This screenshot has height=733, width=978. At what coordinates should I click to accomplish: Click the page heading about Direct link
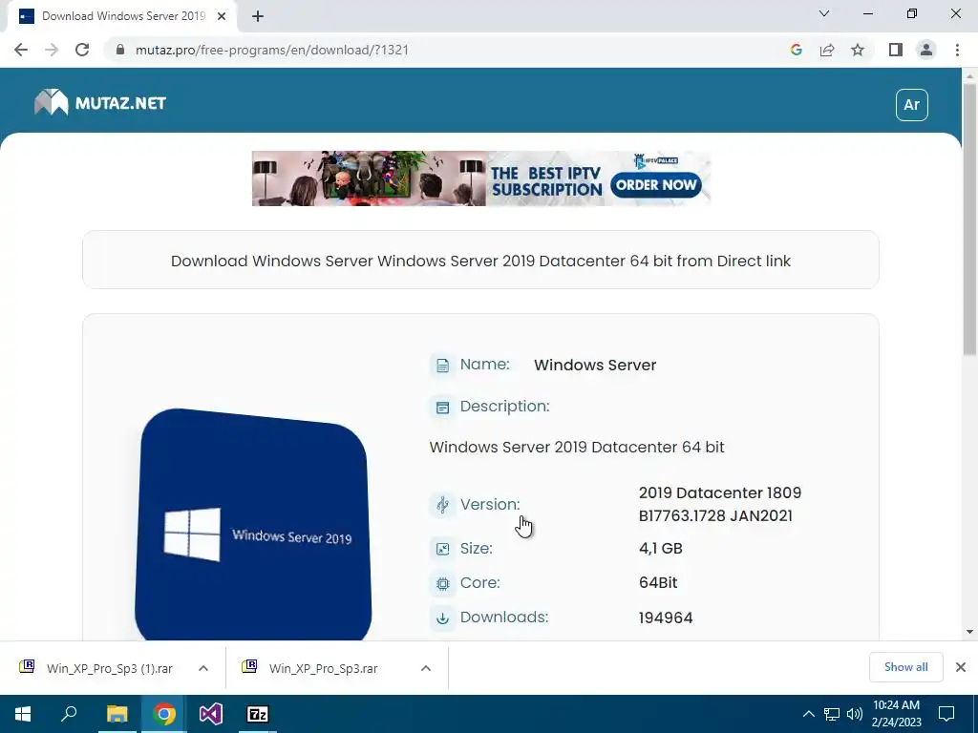[x=480, y=261]
